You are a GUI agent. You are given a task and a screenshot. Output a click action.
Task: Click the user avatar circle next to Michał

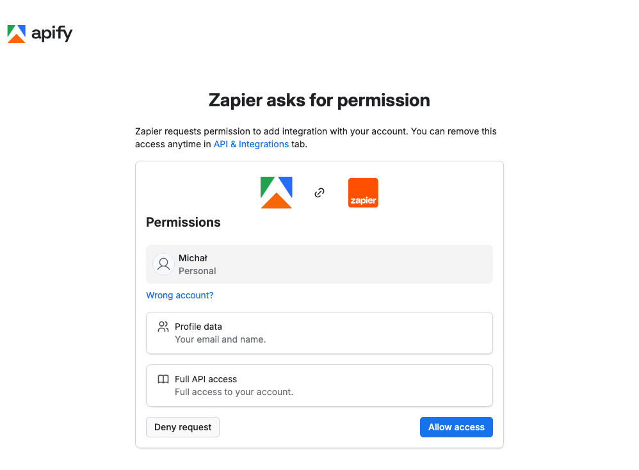point(163,264)
